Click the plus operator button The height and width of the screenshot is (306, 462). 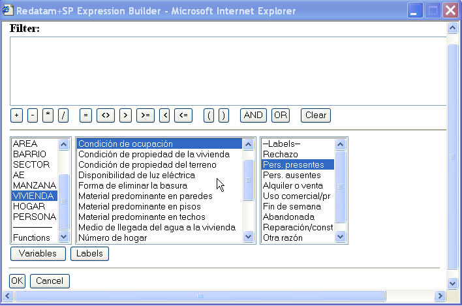click(17, 115)
